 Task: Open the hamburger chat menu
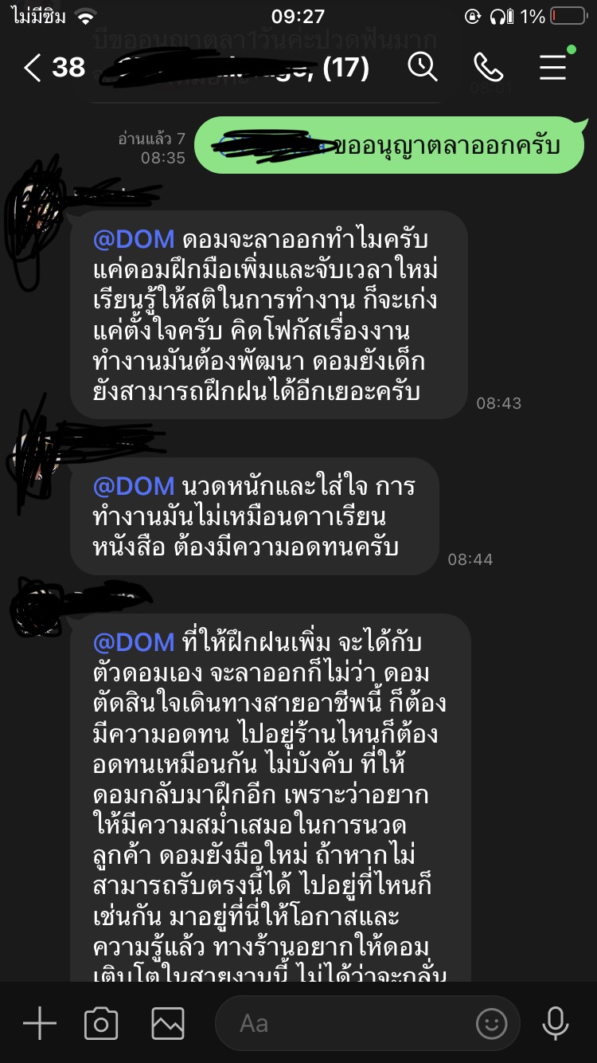pos(552,67)
